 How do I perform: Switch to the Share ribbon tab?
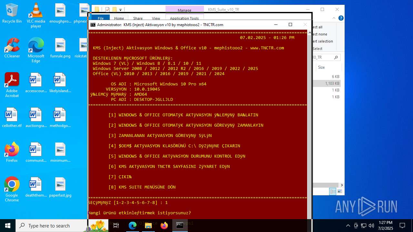[138, 18]
